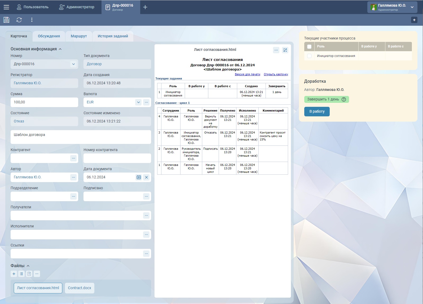Collapse the Основная информация section
Image resolution: width=423 pixels, height=304 pixels.
click(x=60, y=49)
